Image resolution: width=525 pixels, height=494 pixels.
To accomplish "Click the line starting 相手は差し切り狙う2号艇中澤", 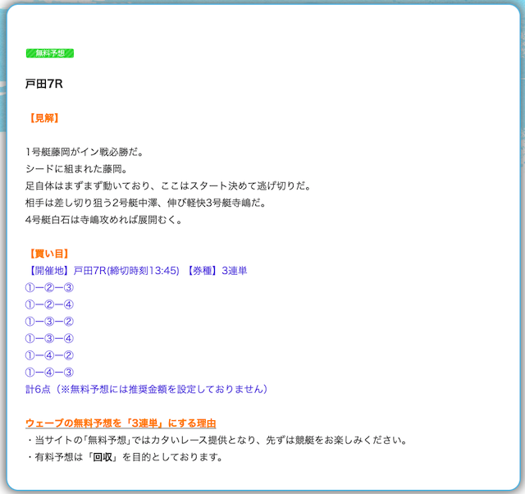I will 146,203.
